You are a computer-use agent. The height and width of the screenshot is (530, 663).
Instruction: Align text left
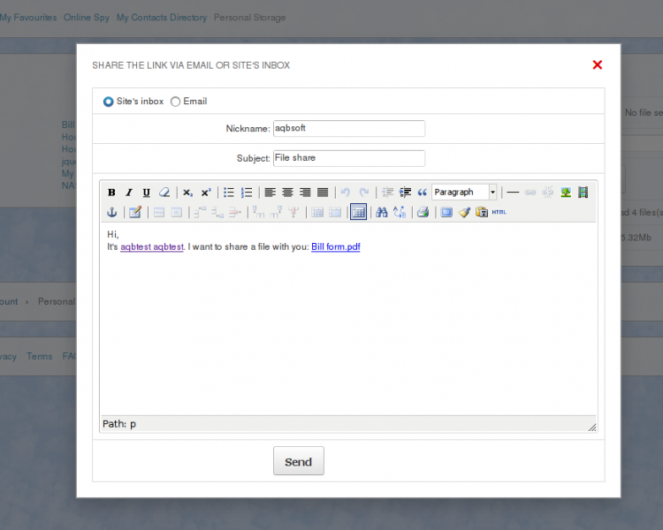pos(270,193)
